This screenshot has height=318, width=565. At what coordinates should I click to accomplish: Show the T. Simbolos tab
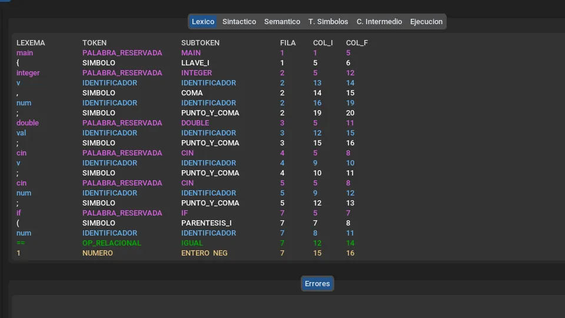[328, 22]
